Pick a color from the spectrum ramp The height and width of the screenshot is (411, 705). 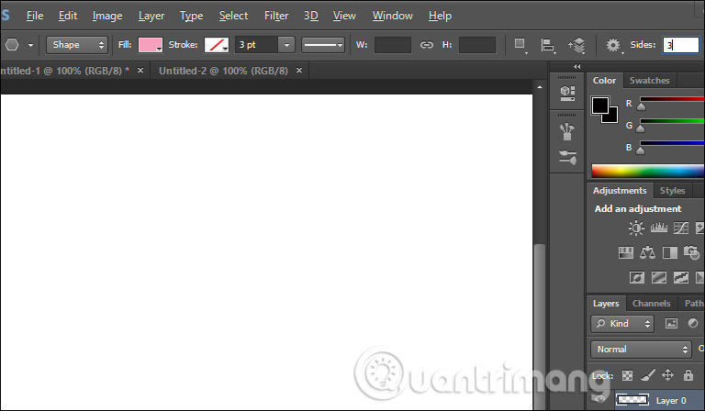[648, 172]
